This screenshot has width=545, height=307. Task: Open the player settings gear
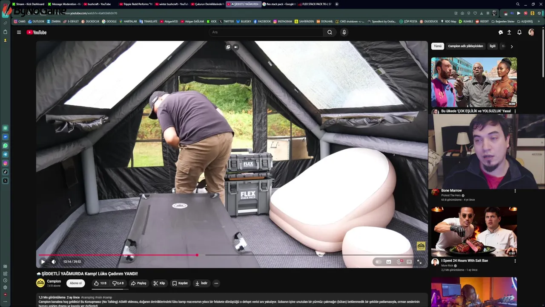(x=399, y=262)
